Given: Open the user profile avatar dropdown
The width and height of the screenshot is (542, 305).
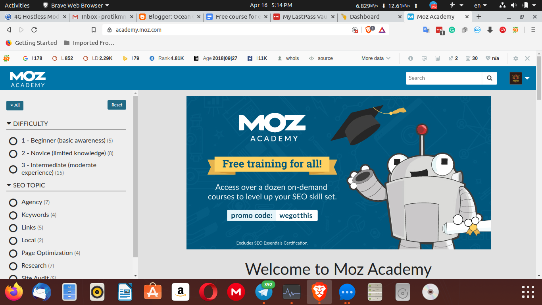Looking at the screenshot, I should pos(519,78).
